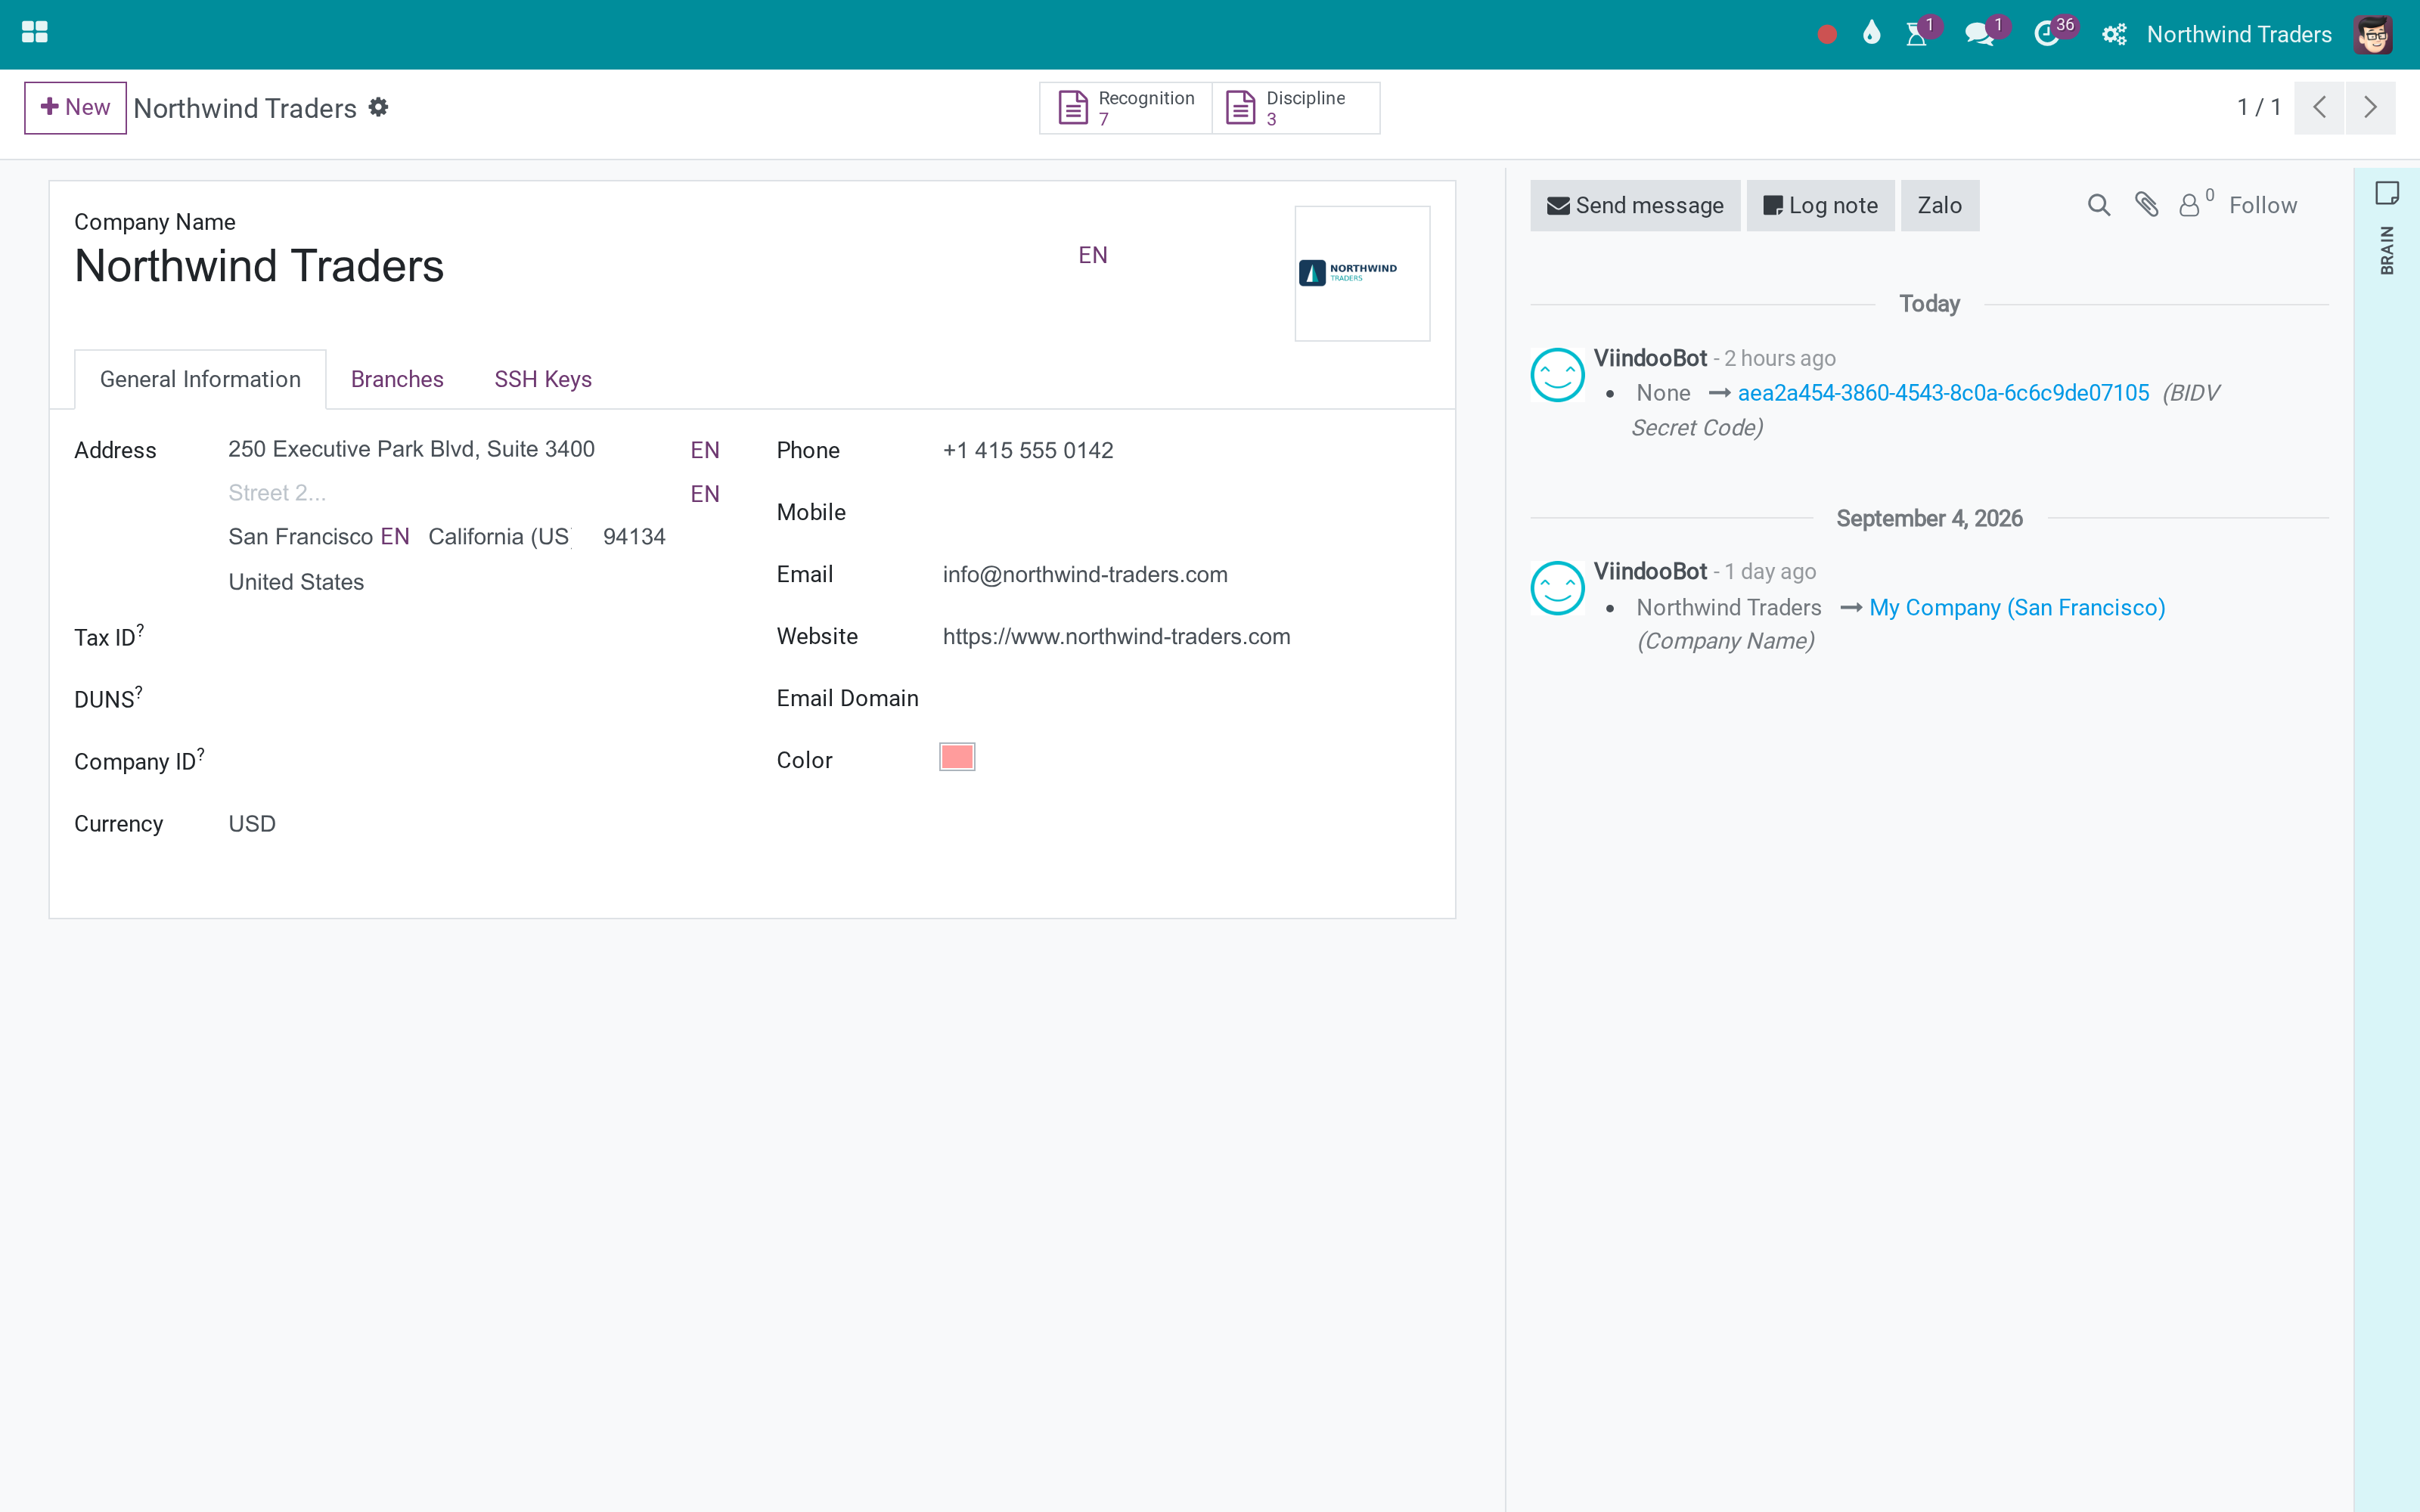
Task: Open attachments paperclip in chatter
Action: 2146,205
